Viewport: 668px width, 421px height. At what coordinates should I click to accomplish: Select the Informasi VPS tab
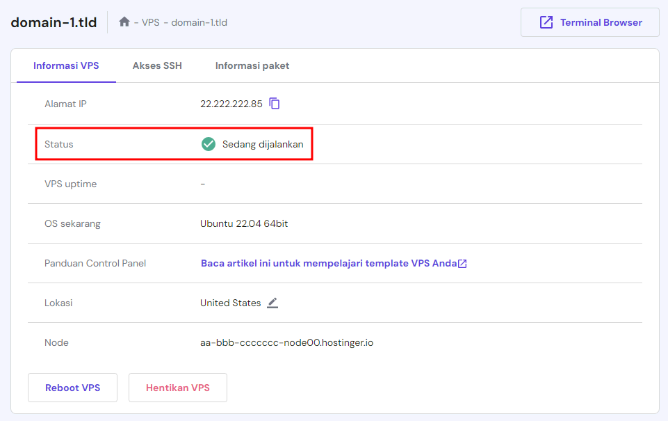click(66, 65)
